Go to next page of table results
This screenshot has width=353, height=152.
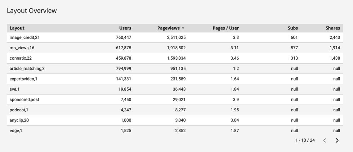337,141
